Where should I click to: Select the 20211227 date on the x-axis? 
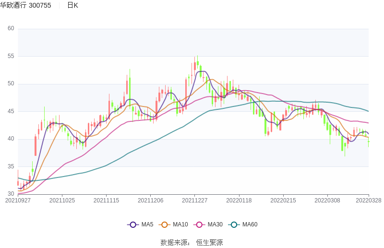[195, 201]
